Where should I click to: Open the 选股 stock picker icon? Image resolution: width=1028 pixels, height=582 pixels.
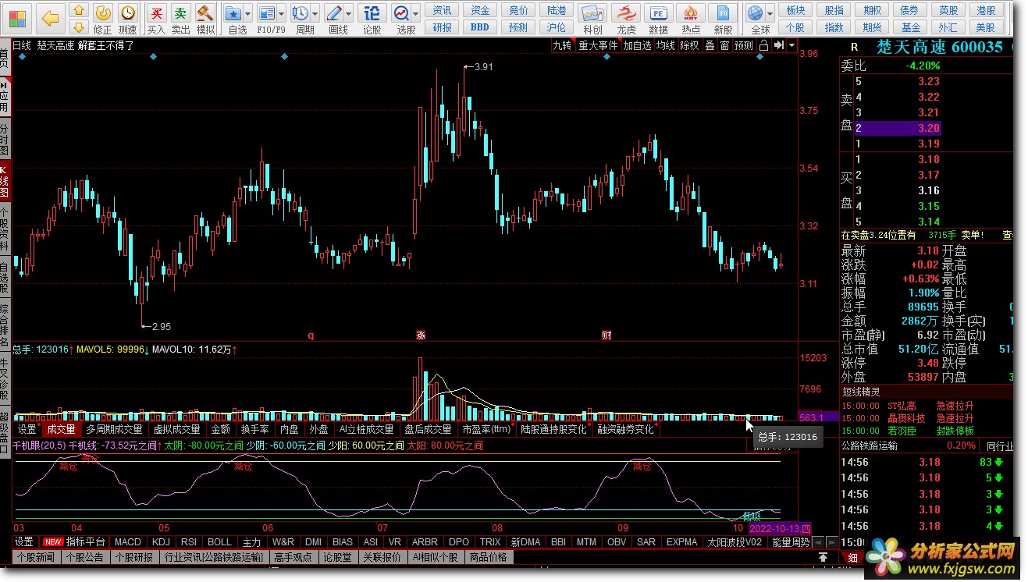pos(401,13)
